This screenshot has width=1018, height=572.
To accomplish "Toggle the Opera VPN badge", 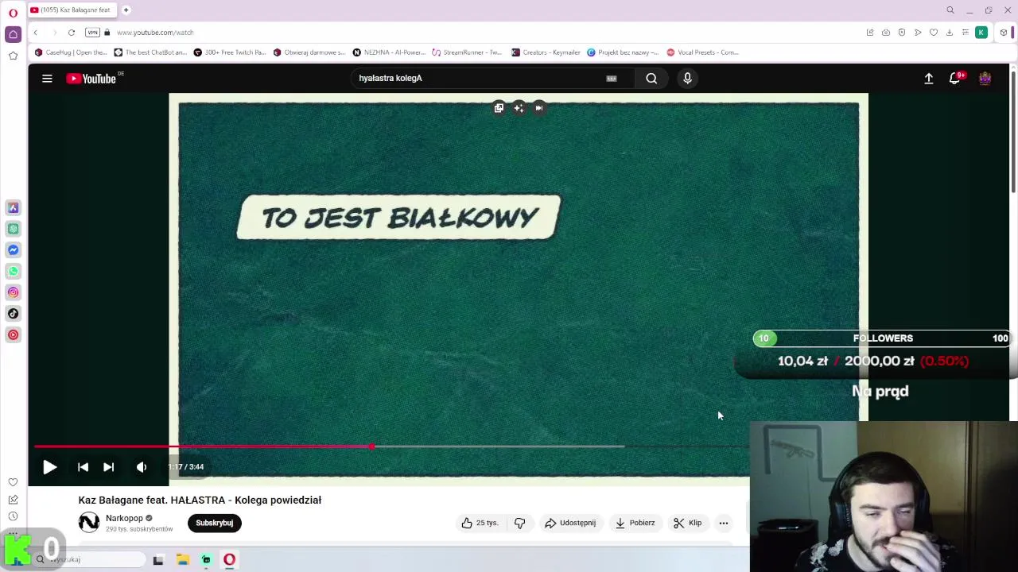I will pyautogui.click(x=93, y=33).
